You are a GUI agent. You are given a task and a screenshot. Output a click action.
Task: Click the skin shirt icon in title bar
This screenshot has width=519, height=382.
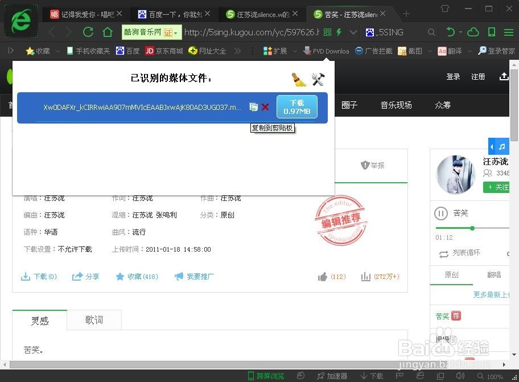[445, 9]
